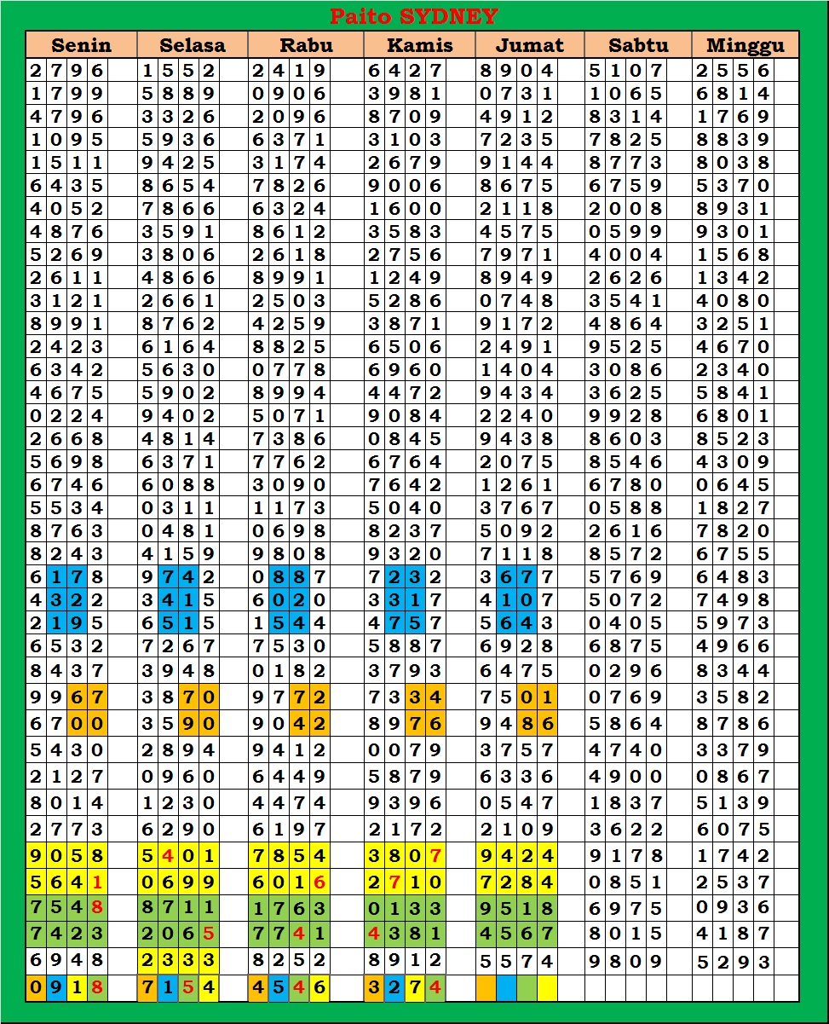Click the Sabtu column header

tap(638, 45)
